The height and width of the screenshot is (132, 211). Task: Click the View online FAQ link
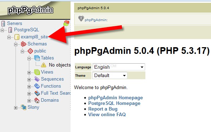coord(107,114)
